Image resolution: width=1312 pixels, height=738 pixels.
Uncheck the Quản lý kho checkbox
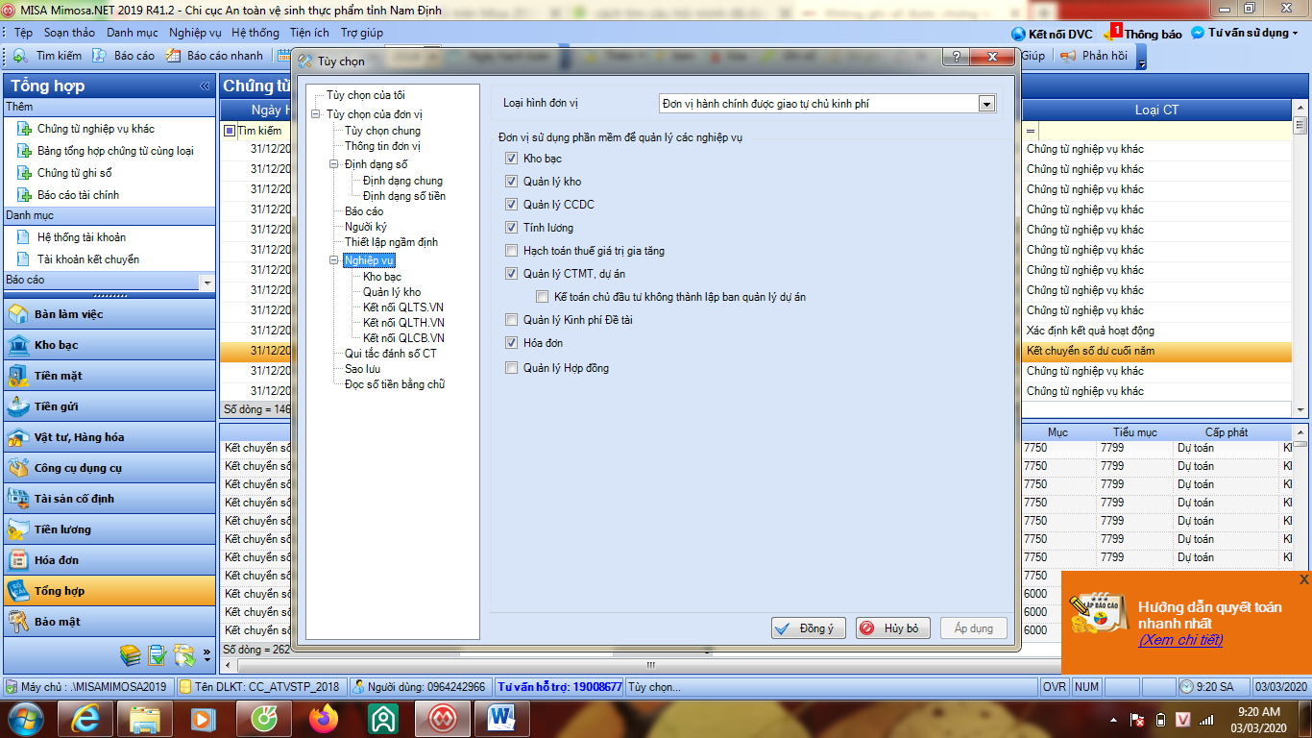(512, 182)
